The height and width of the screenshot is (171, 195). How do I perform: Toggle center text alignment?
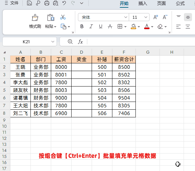coord(188,26)
